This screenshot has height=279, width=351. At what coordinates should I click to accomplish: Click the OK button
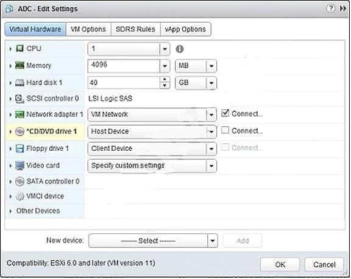point(280,264)
